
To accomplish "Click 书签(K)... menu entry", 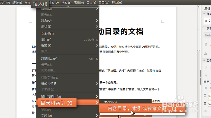I will [x=68, y=65].
